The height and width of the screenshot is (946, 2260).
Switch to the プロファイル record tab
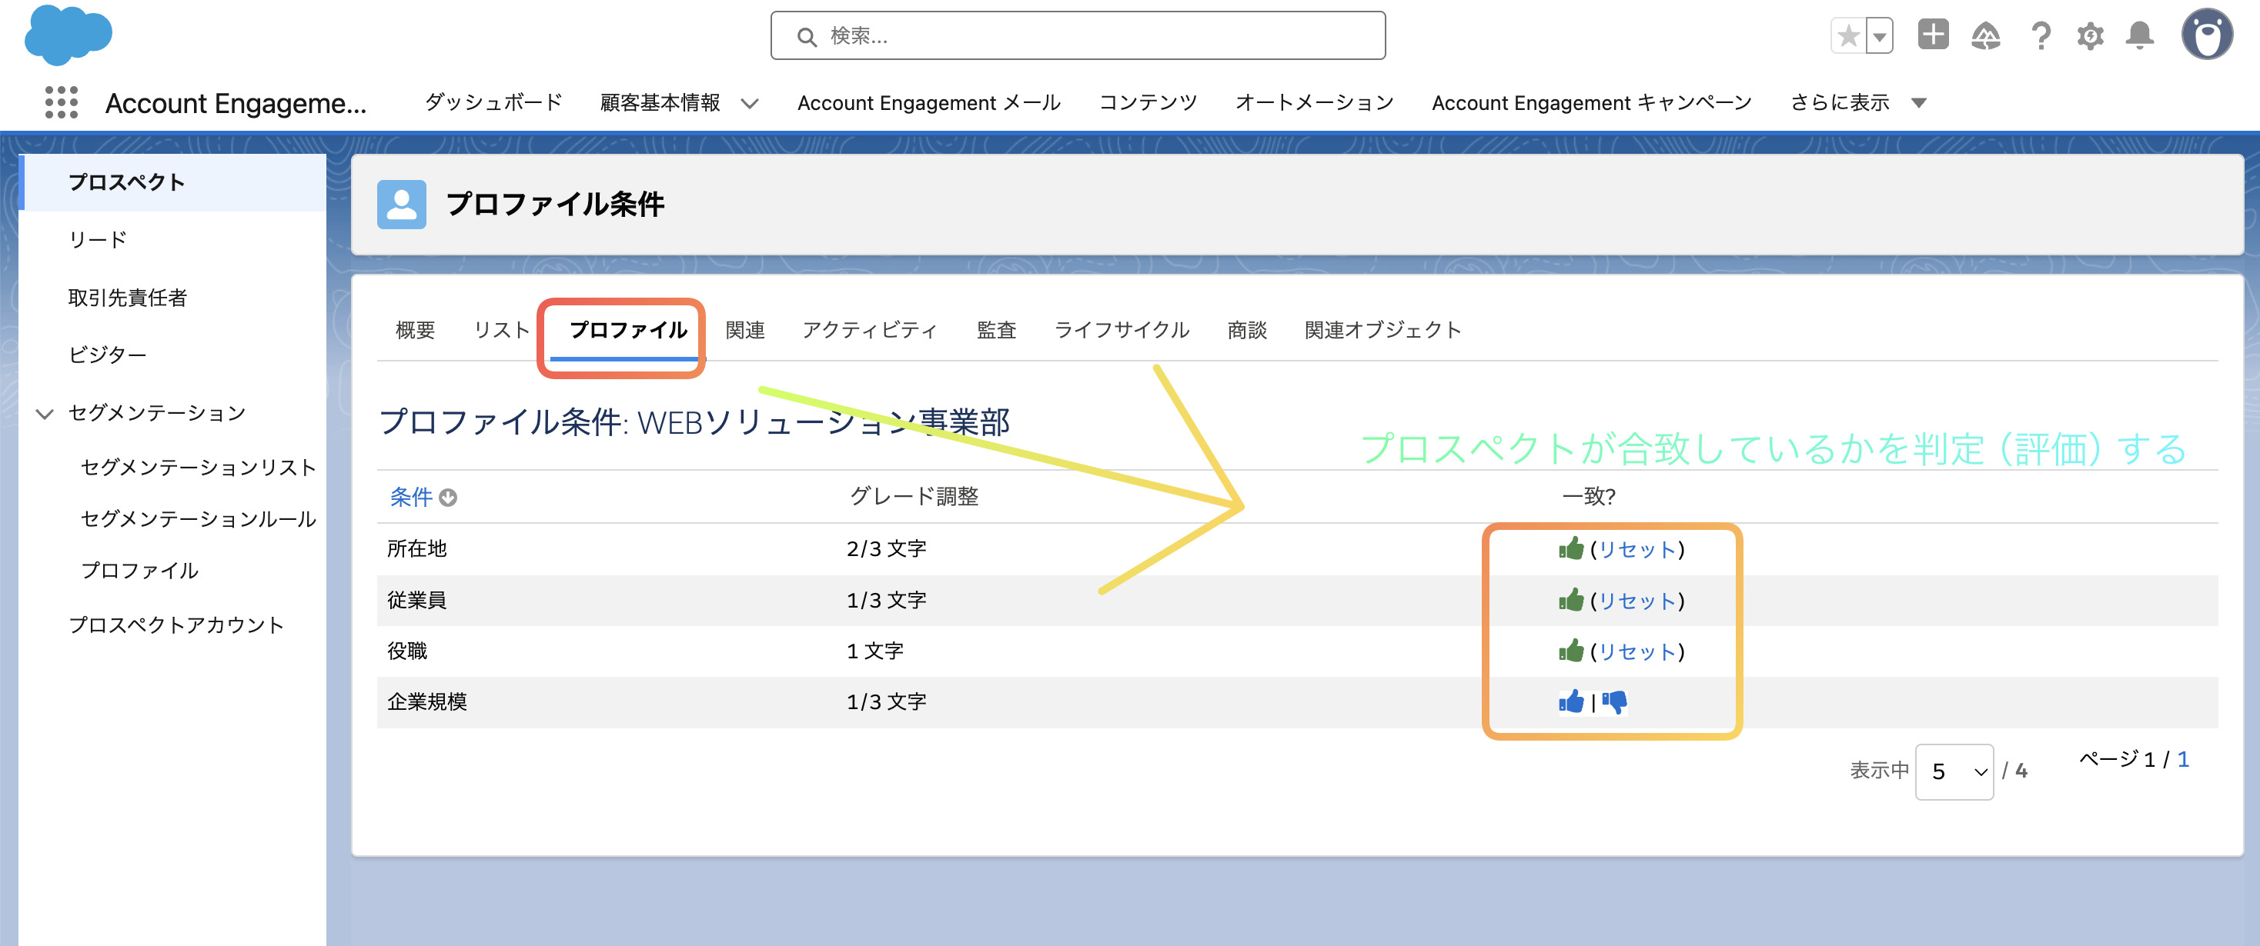point(627,330)
